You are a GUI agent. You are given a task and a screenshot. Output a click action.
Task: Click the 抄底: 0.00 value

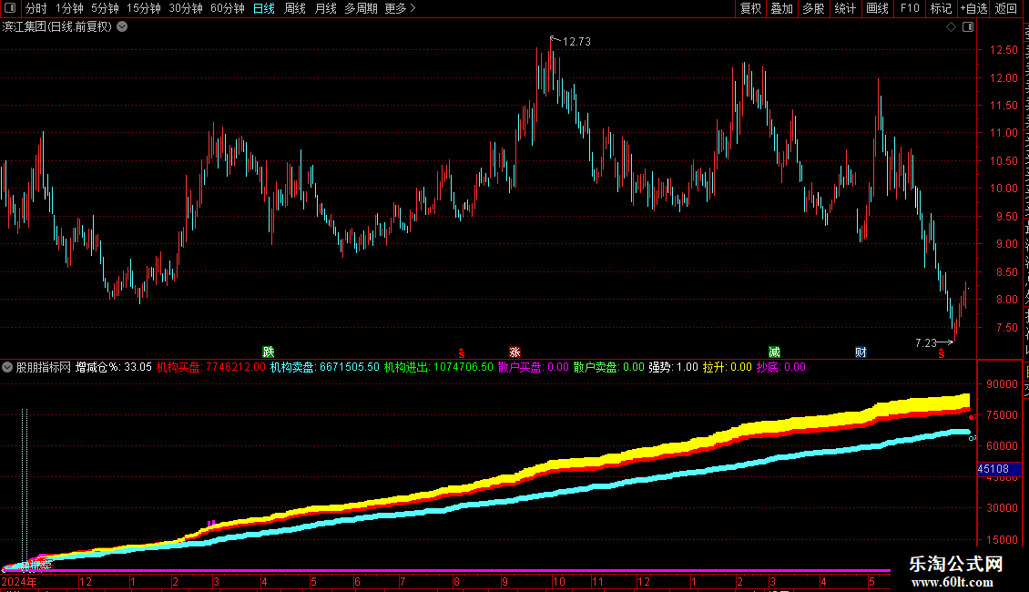click(781, 368)
